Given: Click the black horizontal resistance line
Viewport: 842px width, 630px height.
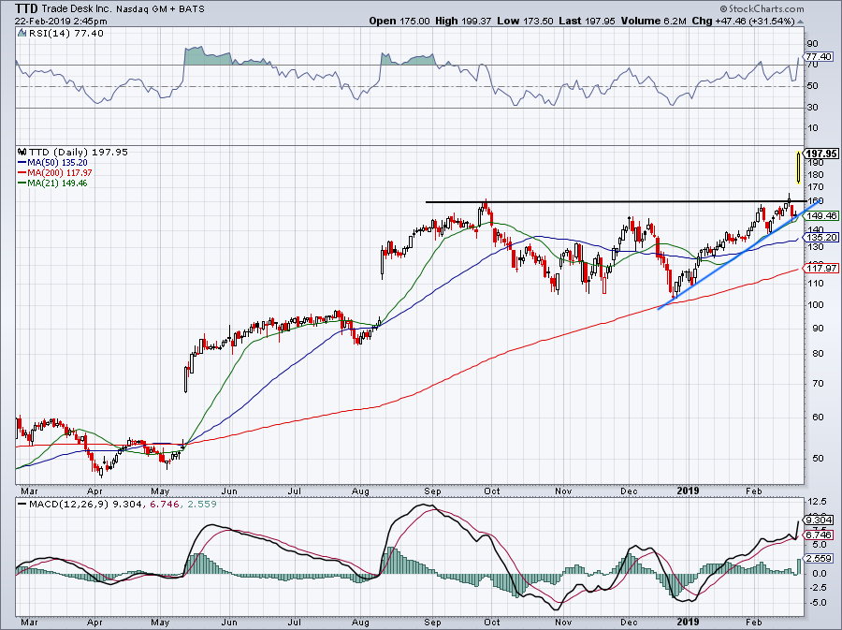Looking at the screenshot, I should pyautogui.click(x=608, y=201).
